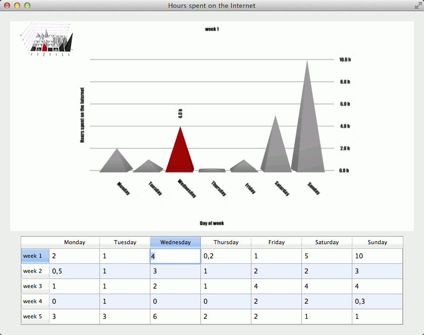Image resolution: width=424 pixels, height=335 pixels.
Task: Select the flat Thursday pyramid in the chart
Action: point(212,169)
